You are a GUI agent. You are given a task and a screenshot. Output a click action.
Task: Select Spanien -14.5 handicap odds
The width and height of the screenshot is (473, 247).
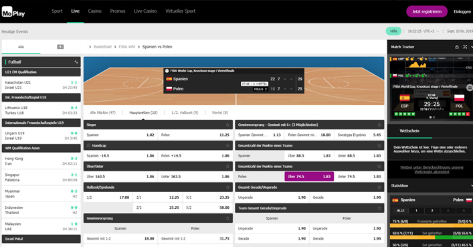[x=120, y=155]
